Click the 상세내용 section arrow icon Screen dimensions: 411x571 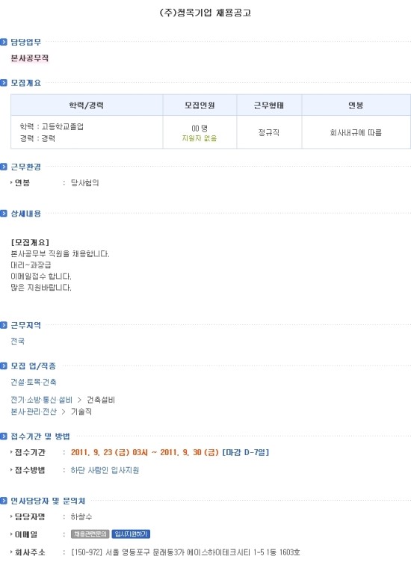pyautogui.click(x=4, y=214)
